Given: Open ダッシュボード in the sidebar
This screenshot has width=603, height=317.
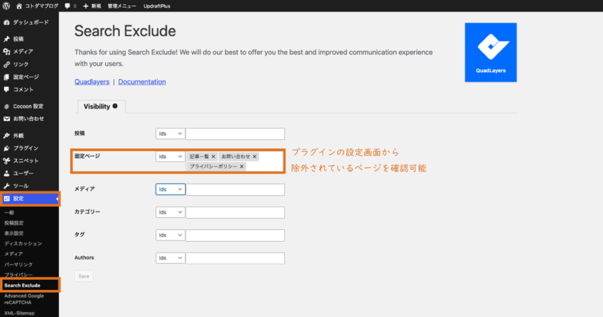Looking at the screenshot, I should coord(29,22).
